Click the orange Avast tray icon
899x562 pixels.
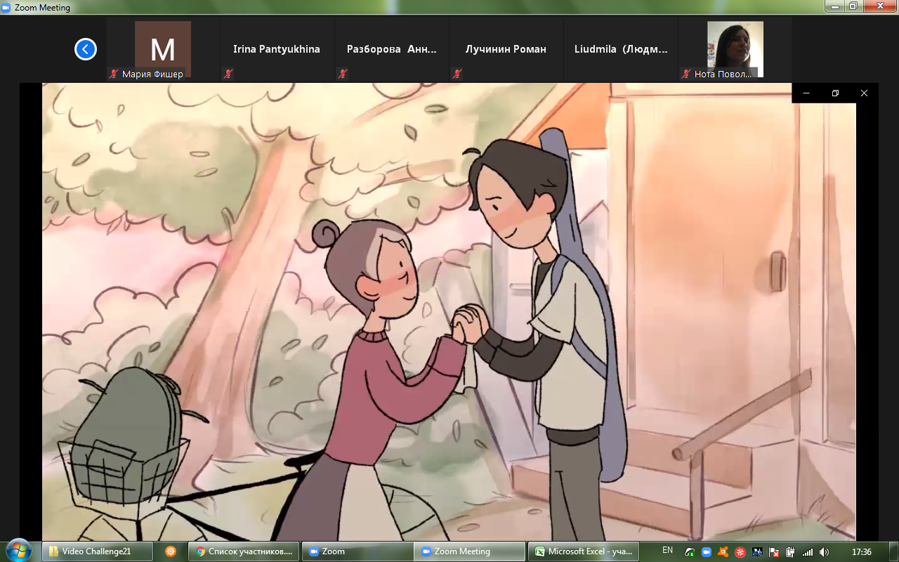click(723, 551)
